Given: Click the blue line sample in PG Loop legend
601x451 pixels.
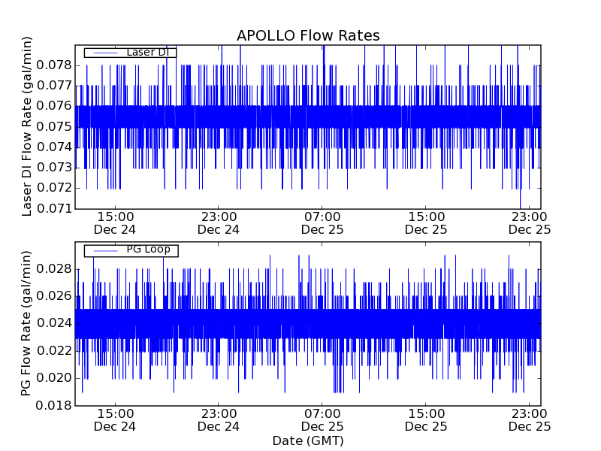Looking at the screenshot, I should [x=106, y=251].
